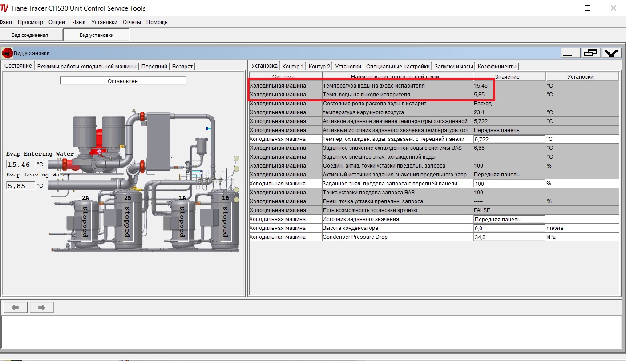Select row Темп. воды на выходе испарителя

[x=434, y=95]
